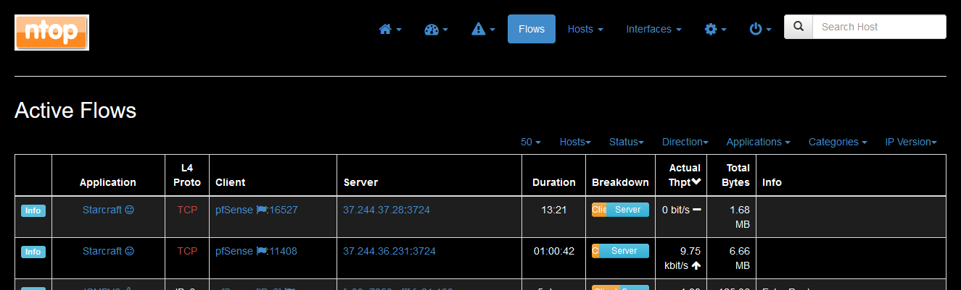Open the power button menu
961x290 pixels.
pyautogui.click(x=760, y=29)
